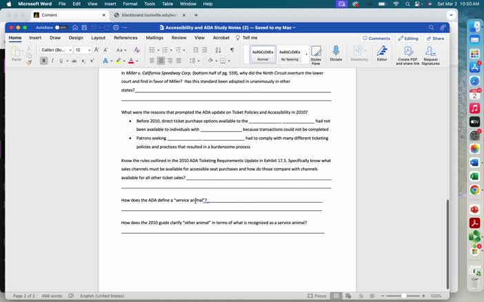Image resolution: width=484 pixels, height=302 pixels.
Task: Click the Tell me search field
Action: click(x=250, y=38)
